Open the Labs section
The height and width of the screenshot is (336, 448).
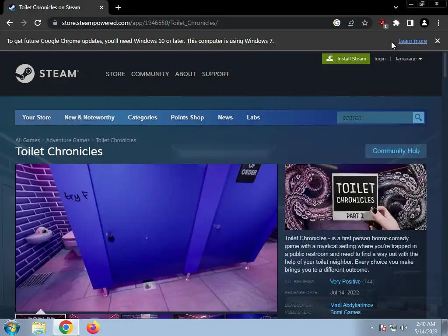[x=253, y=117]
